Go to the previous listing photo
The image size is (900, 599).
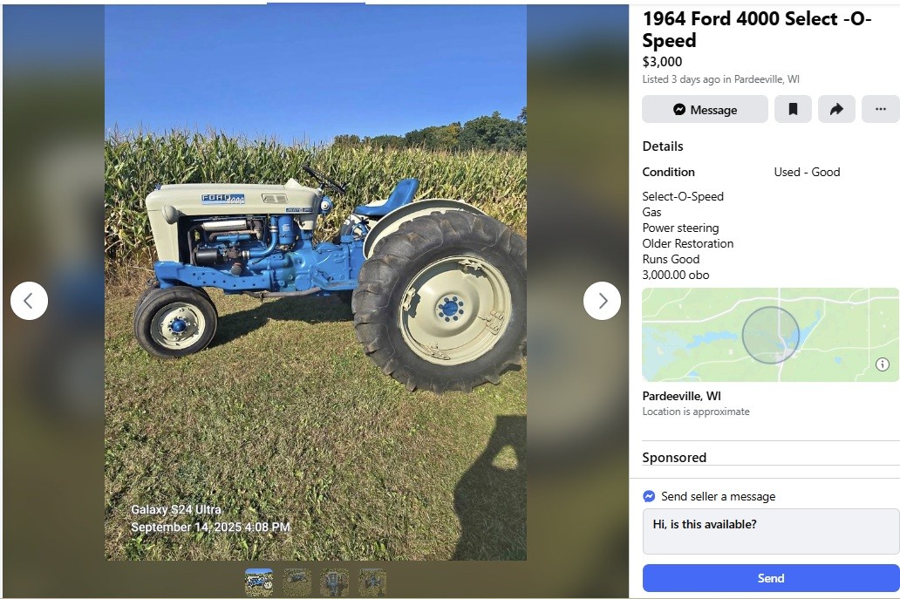(29, 301)
